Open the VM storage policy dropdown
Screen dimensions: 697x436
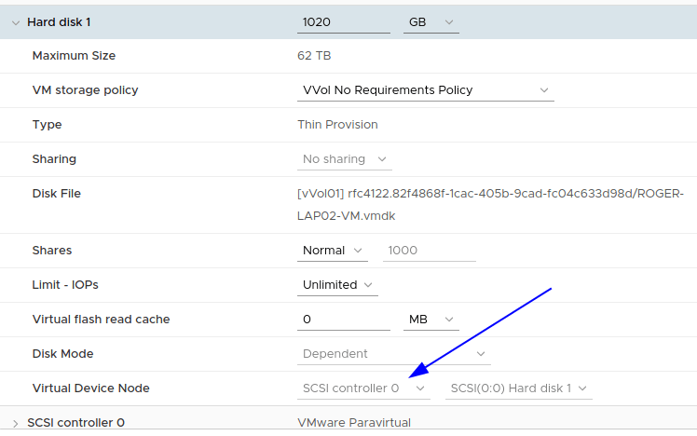(x=425, y=90)
